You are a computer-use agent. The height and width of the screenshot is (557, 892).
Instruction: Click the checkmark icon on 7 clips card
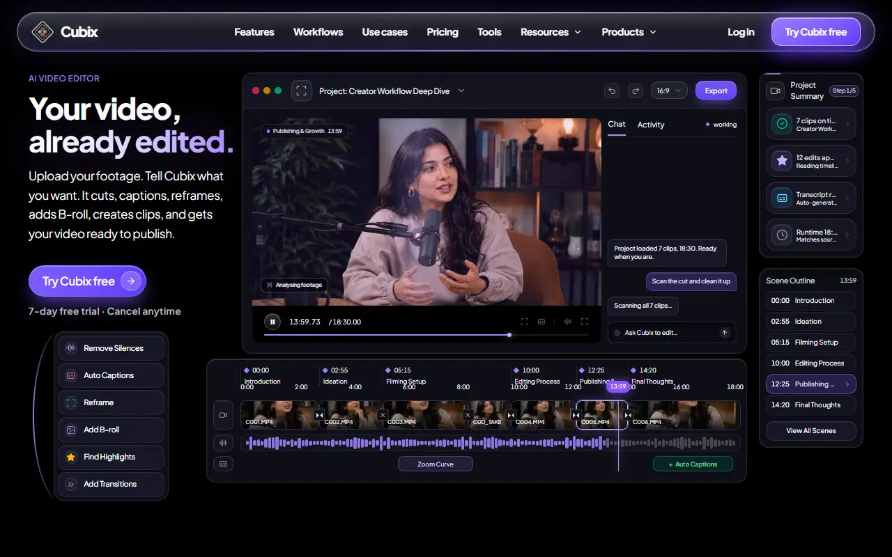(782, 124)
